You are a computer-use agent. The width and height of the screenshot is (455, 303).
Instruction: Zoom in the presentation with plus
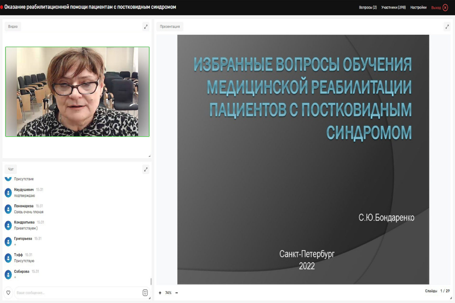160,293
